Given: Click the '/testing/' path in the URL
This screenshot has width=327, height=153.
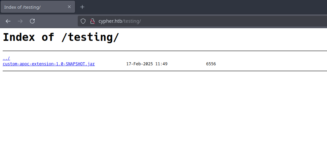Looking at the screenshot, I should pyautogui.click(x=132, y=21).
